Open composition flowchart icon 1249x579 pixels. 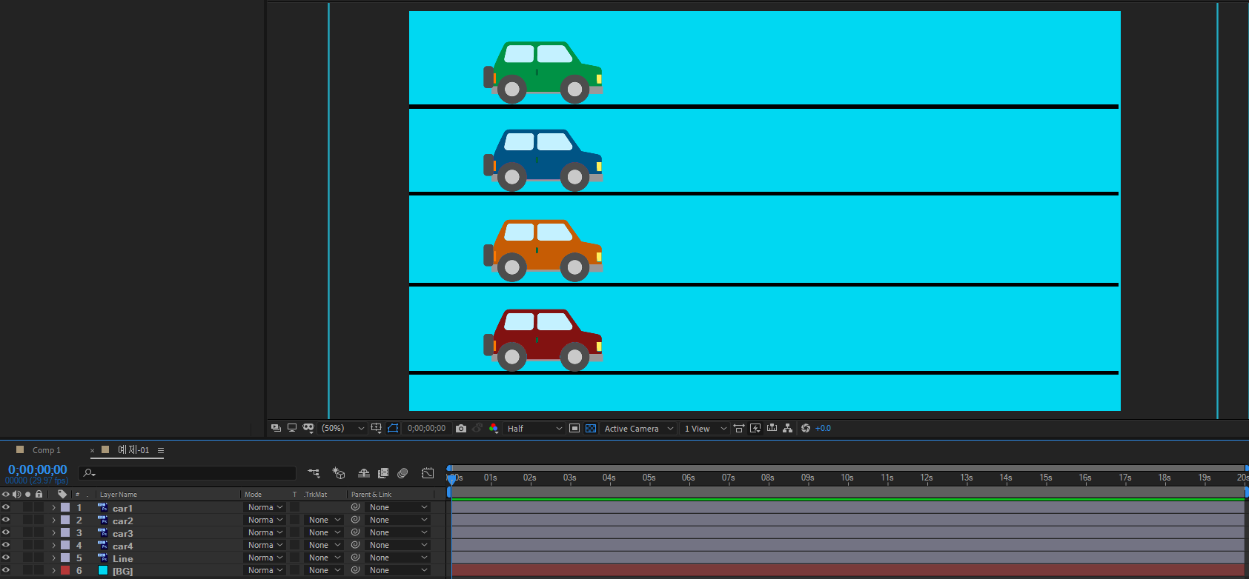point(787,428)
